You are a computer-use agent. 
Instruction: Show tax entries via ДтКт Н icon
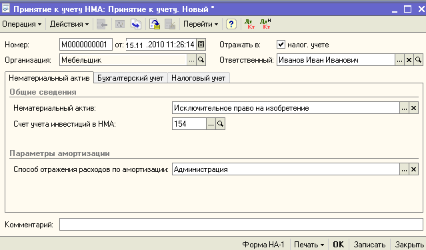coord(265,24)
